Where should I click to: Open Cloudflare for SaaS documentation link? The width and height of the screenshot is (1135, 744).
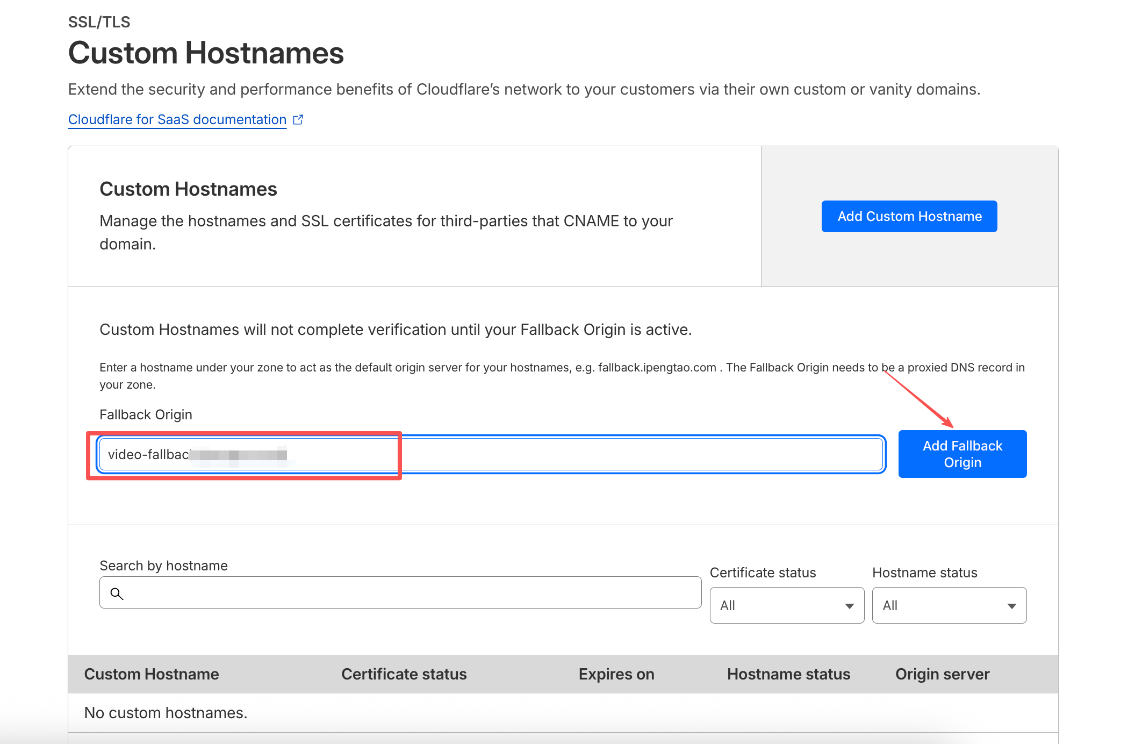[177, 119]
